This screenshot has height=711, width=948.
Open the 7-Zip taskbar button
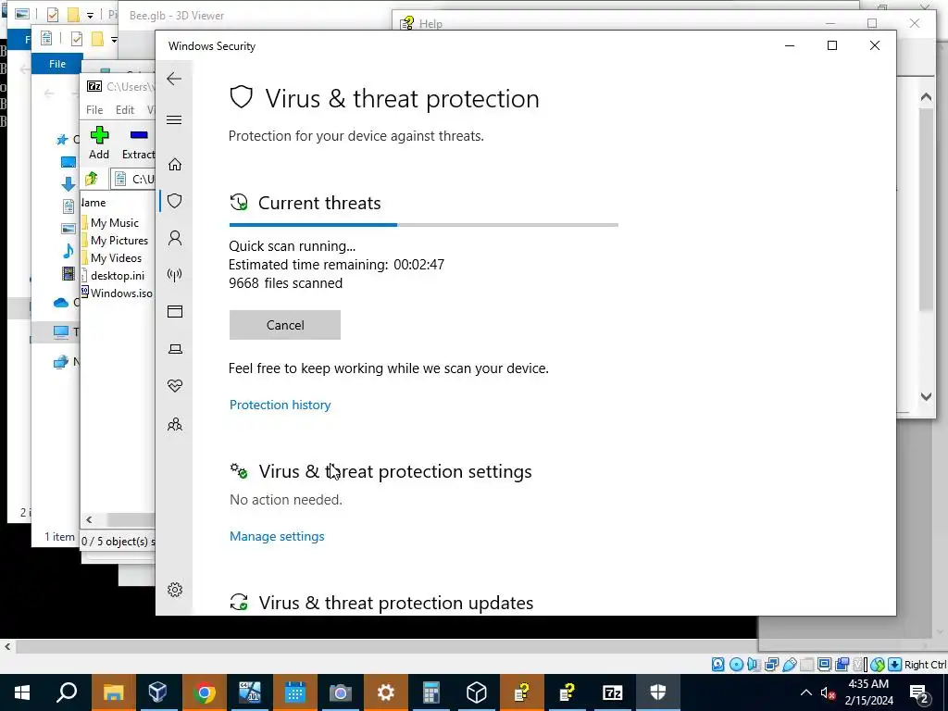[x=612, y=692]
